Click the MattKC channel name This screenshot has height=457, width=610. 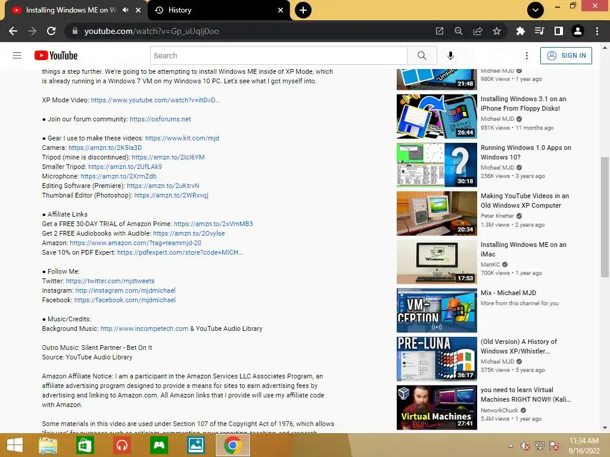pos(490,264)
